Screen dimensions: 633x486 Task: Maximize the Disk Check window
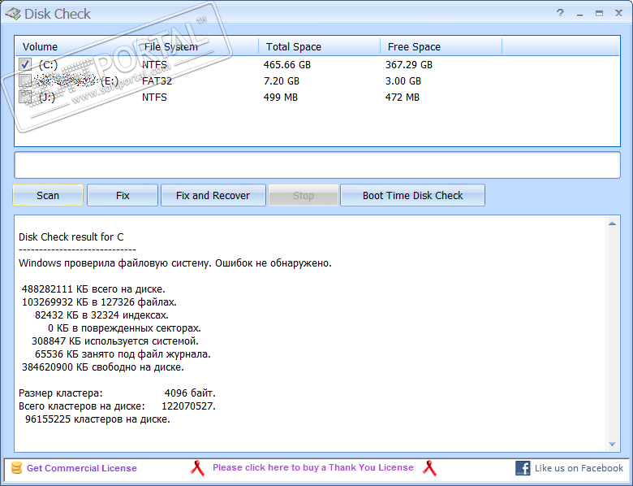coord(599,13)
